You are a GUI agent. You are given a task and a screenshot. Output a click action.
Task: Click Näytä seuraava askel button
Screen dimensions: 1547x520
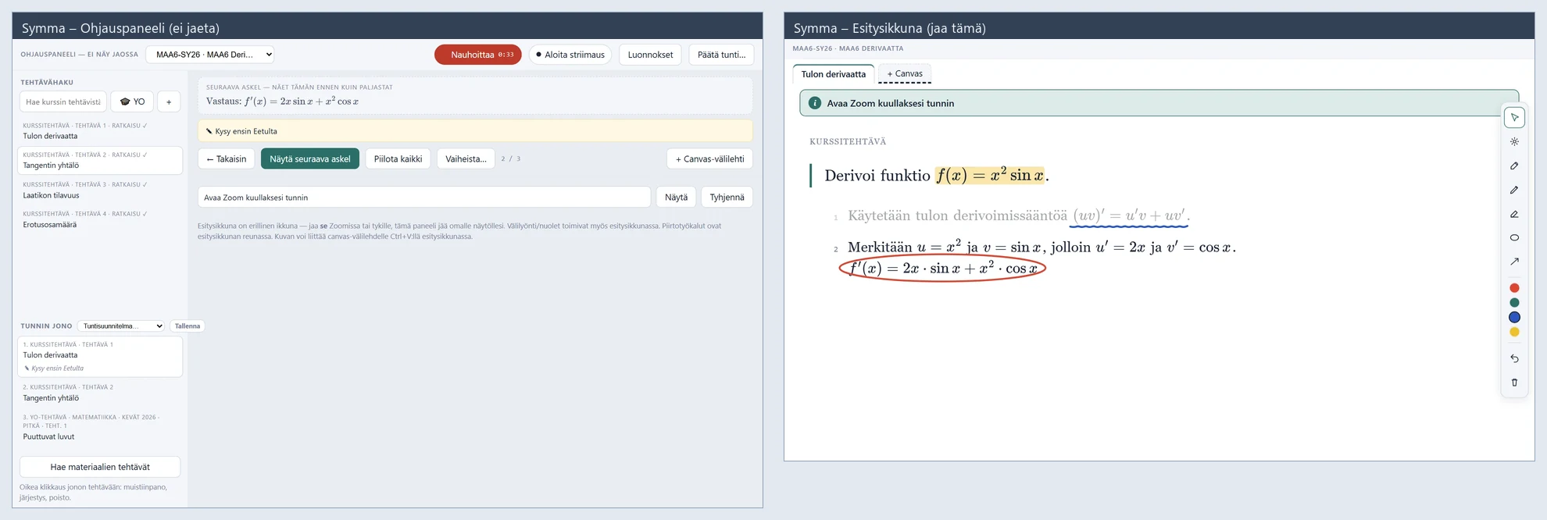(310, 158)
